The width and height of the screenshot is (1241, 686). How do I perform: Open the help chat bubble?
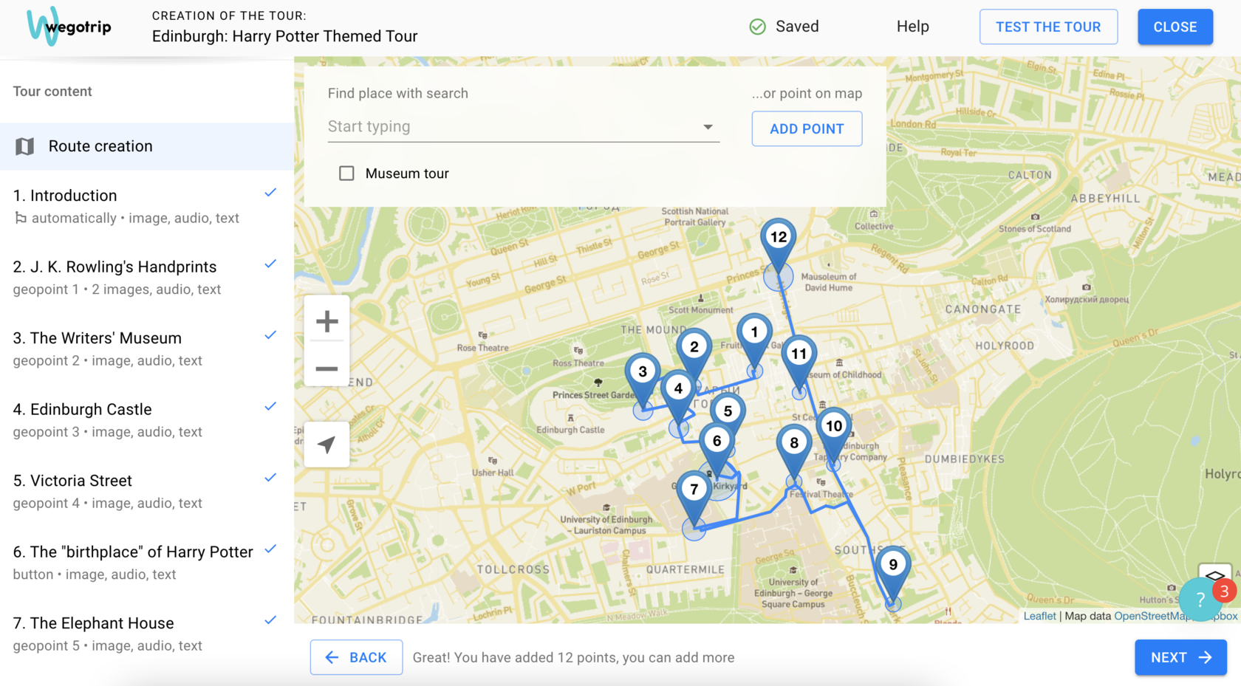tap(1201, 600)
